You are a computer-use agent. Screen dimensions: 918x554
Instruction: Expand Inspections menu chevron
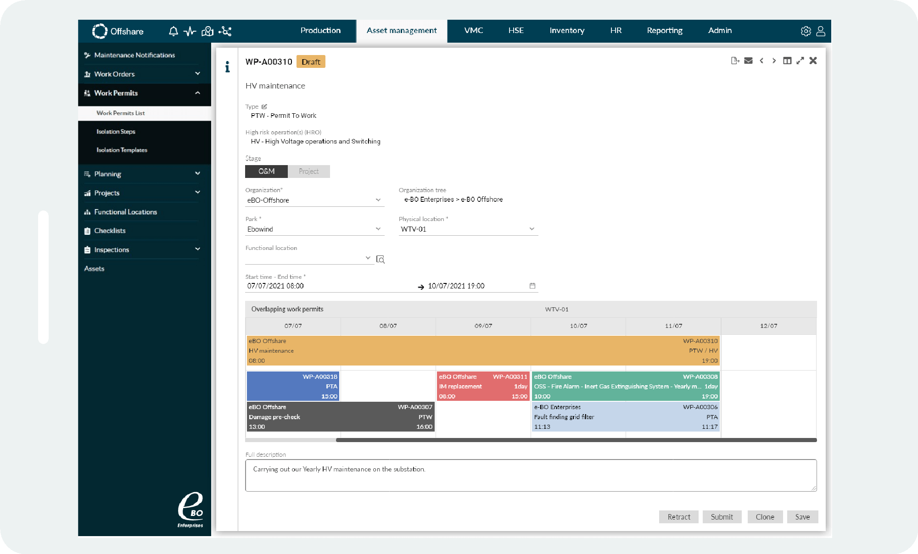198,249
